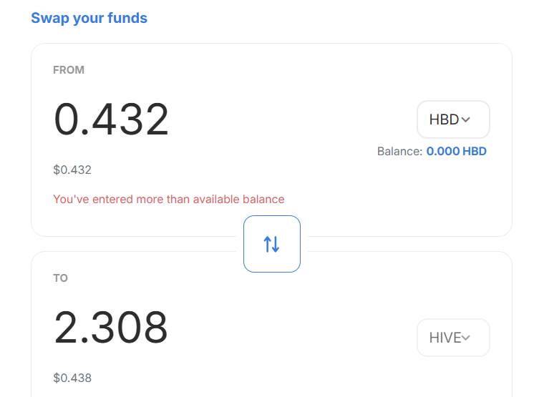The width and height of the screenshot is (534, 397).
Task: Click the $0.432 dollar value
Action: 72,170
